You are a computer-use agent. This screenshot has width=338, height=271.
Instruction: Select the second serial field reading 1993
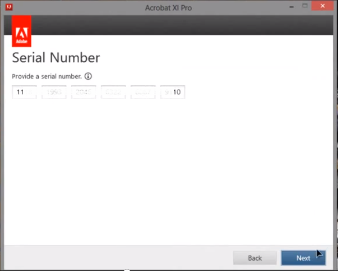tap(54, 92)
